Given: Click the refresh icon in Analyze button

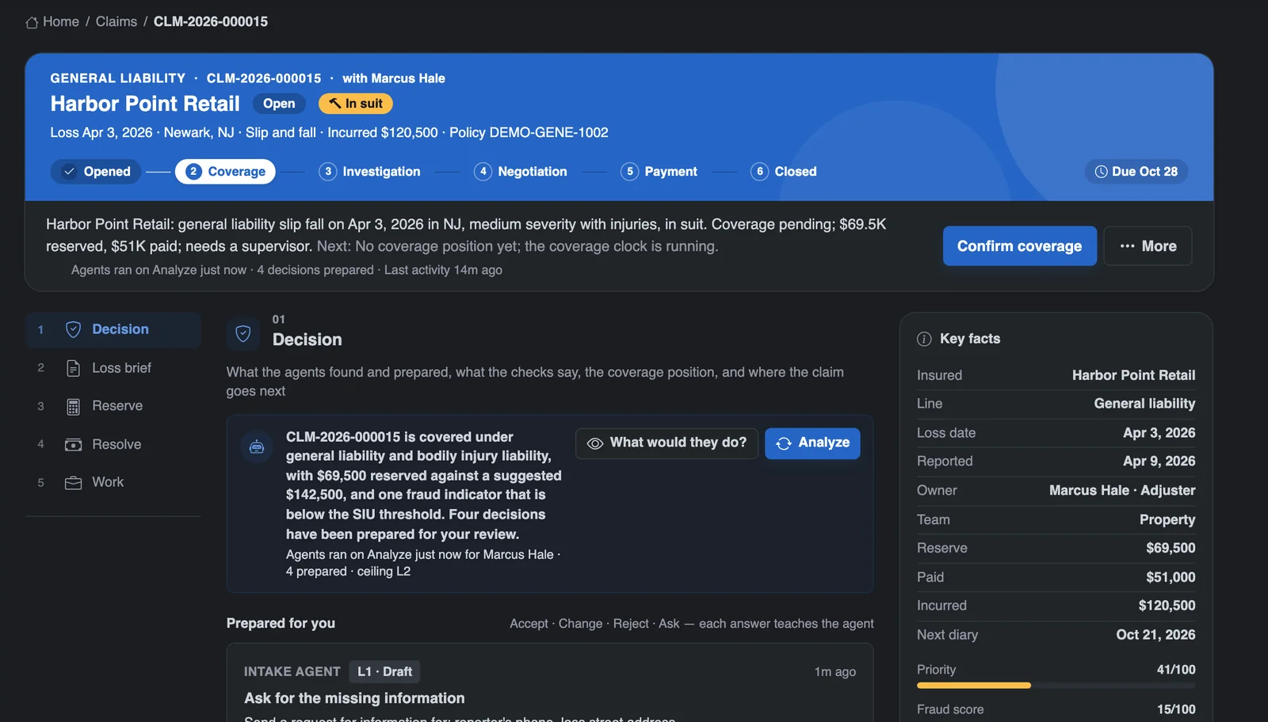Looking at the screenshot, I should tap(784, 443).
